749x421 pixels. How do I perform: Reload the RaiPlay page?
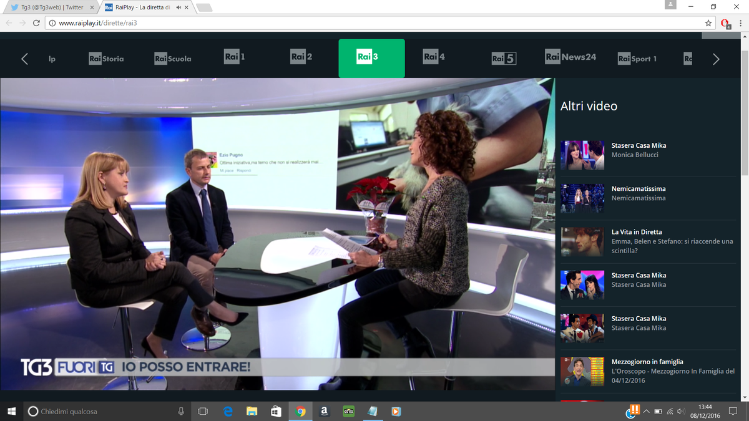[36, 23]
